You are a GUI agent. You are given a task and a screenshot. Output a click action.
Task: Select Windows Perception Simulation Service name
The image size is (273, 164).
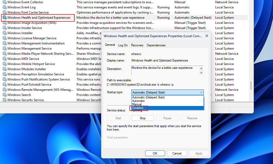(36, 74)
